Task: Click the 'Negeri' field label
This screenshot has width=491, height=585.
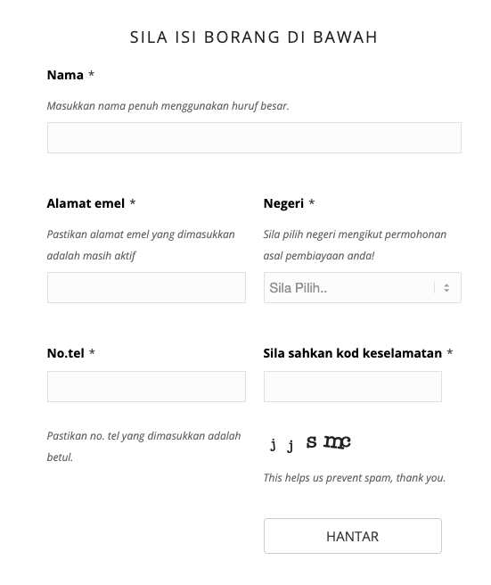Action: coord(283,203)
